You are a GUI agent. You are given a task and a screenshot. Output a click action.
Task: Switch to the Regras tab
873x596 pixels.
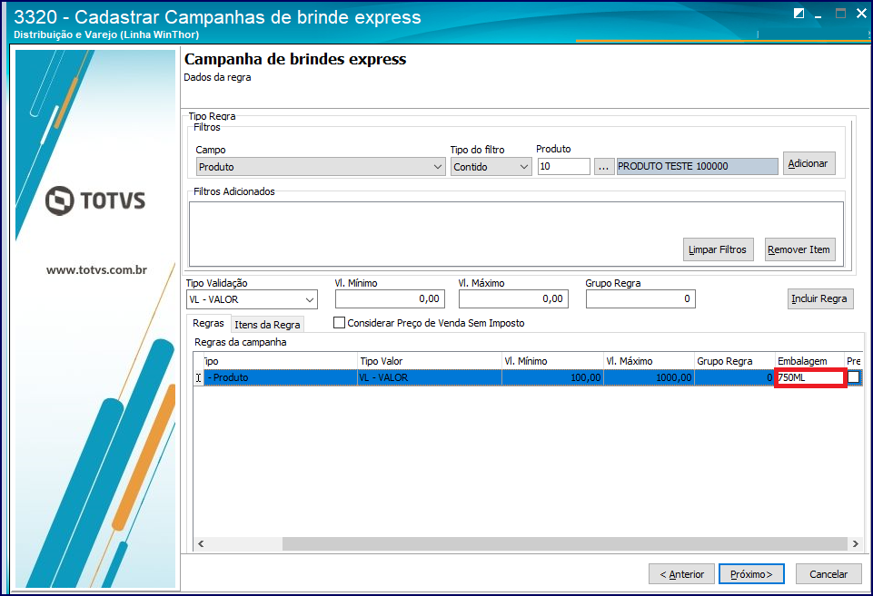click(208, 324)
